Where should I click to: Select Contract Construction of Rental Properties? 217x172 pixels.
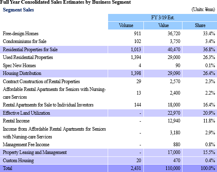pos(41,81)
